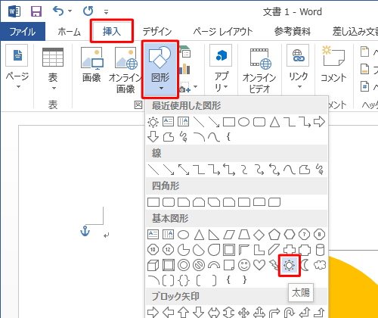Select the lightning bolt shape

pos(274,265)
